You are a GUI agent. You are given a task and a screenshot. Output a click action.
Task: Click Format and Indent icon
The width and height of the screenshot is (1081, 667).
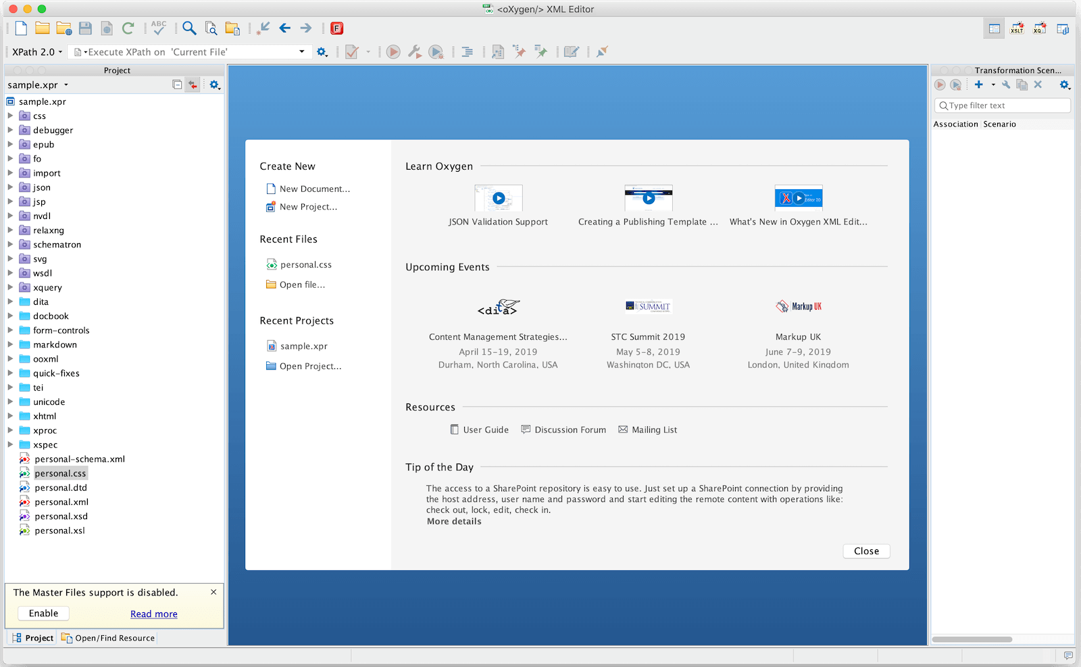click(x=467, y=52)
